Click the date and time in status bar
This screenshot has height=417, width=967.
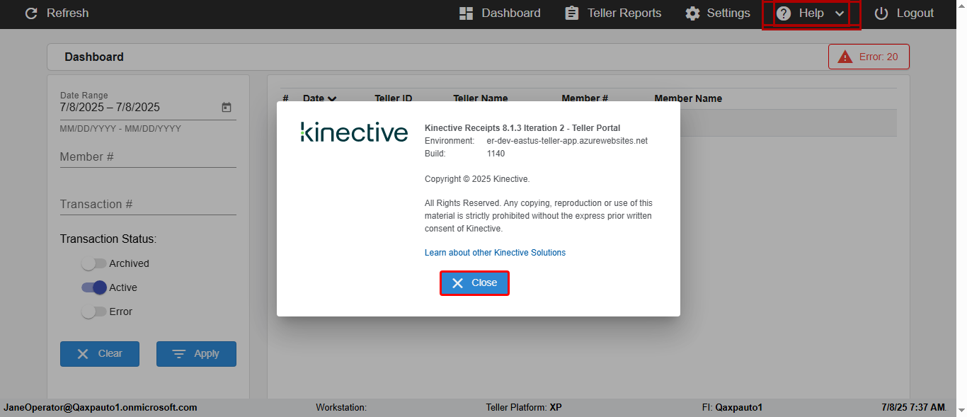pyautogui.click(x=914, y=408)
